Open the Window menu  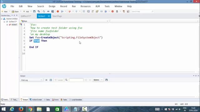coord(118,6)
